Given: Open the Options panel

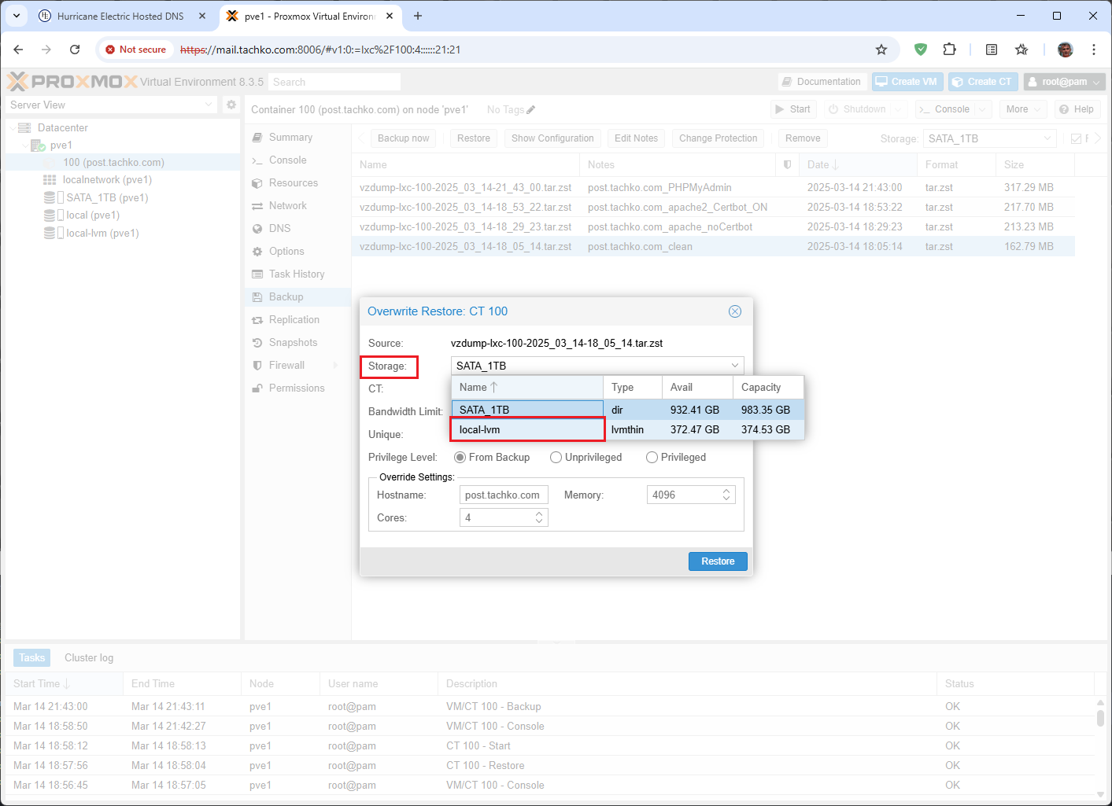Looking at the screenshot, I should tap(286, 252).
